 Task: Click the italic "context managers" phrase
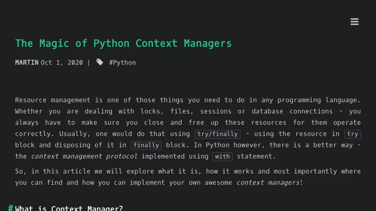coord(268,182)
